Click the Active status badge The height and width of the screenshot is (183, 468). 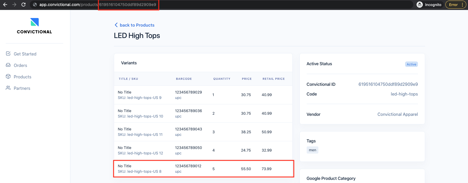[411, 64]
